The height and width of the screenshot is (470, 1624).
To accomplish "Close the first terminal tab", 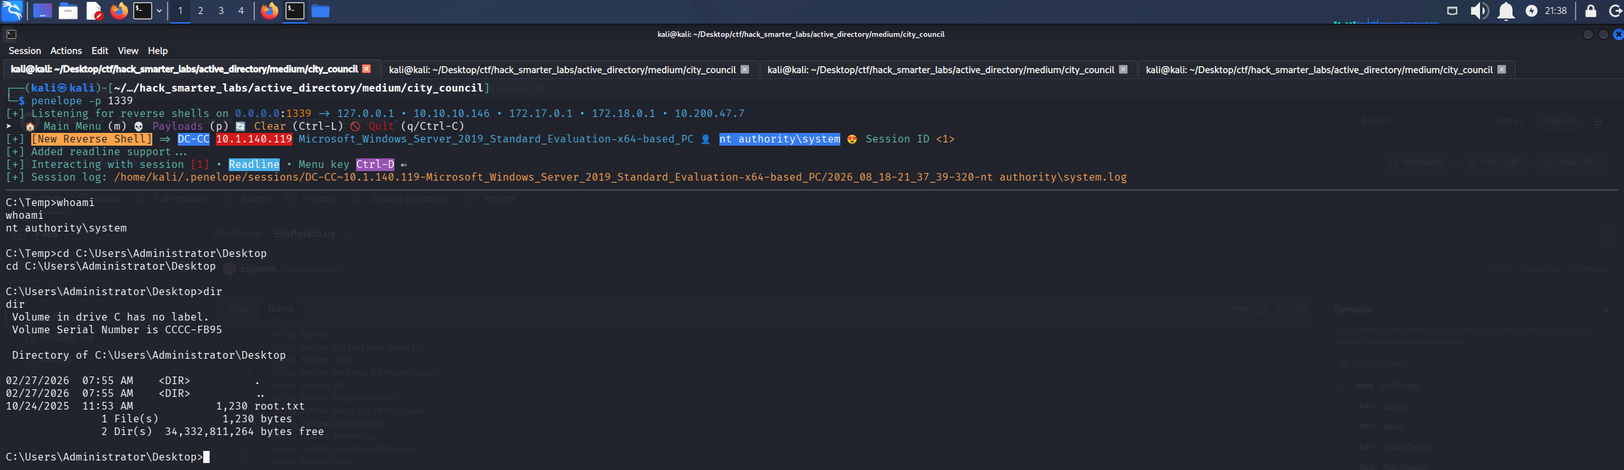I will point(366,69).
